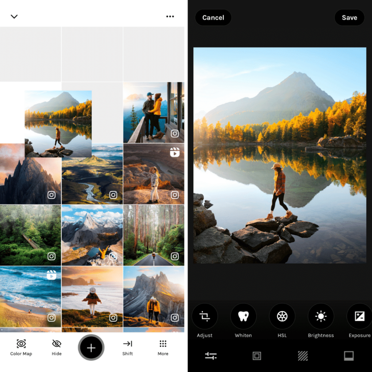This screenshot has width=372, height=372.
Task: Tap the plus button to add media
Action: [x=91, y=348]
